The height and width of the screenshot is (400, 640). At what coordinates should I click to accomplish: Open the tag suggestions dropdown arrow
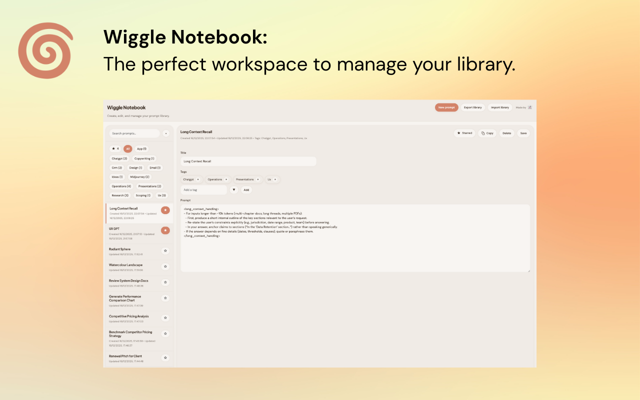(233, 190)
